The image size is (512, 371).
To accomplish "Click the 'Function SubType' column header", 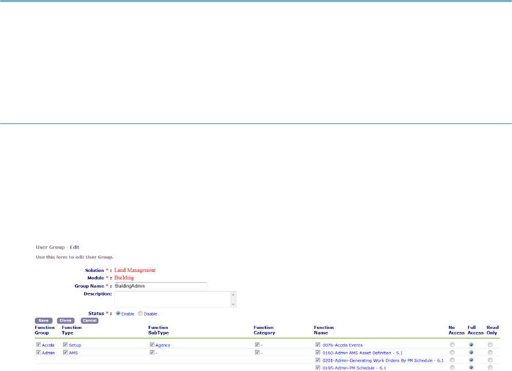I will 159,330.
